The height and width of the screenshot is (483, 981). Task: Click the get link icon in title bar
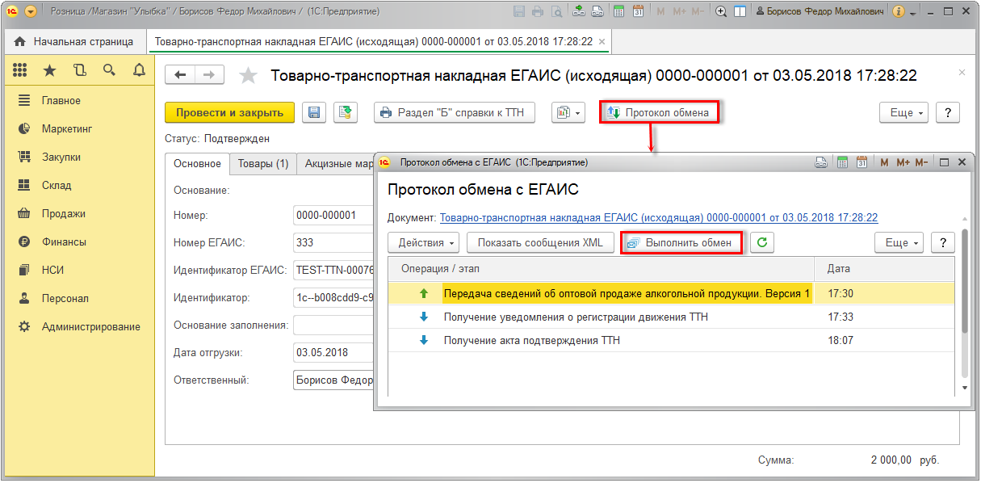(579, 12)
